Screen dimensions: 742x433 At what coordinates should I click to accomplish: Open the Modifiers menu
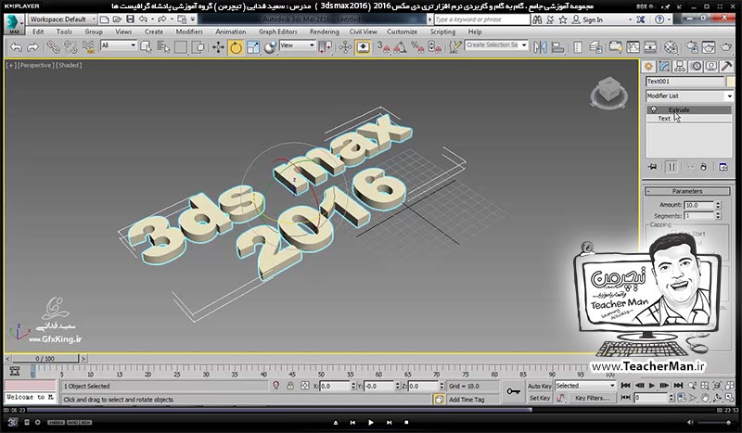[189, 32]
